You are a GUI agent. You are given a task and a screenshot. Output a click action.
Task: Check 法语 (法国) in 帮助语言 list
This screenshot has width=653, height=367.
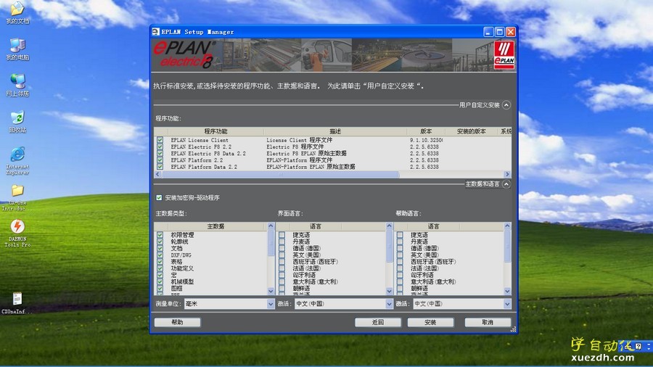tap(400, 268)
